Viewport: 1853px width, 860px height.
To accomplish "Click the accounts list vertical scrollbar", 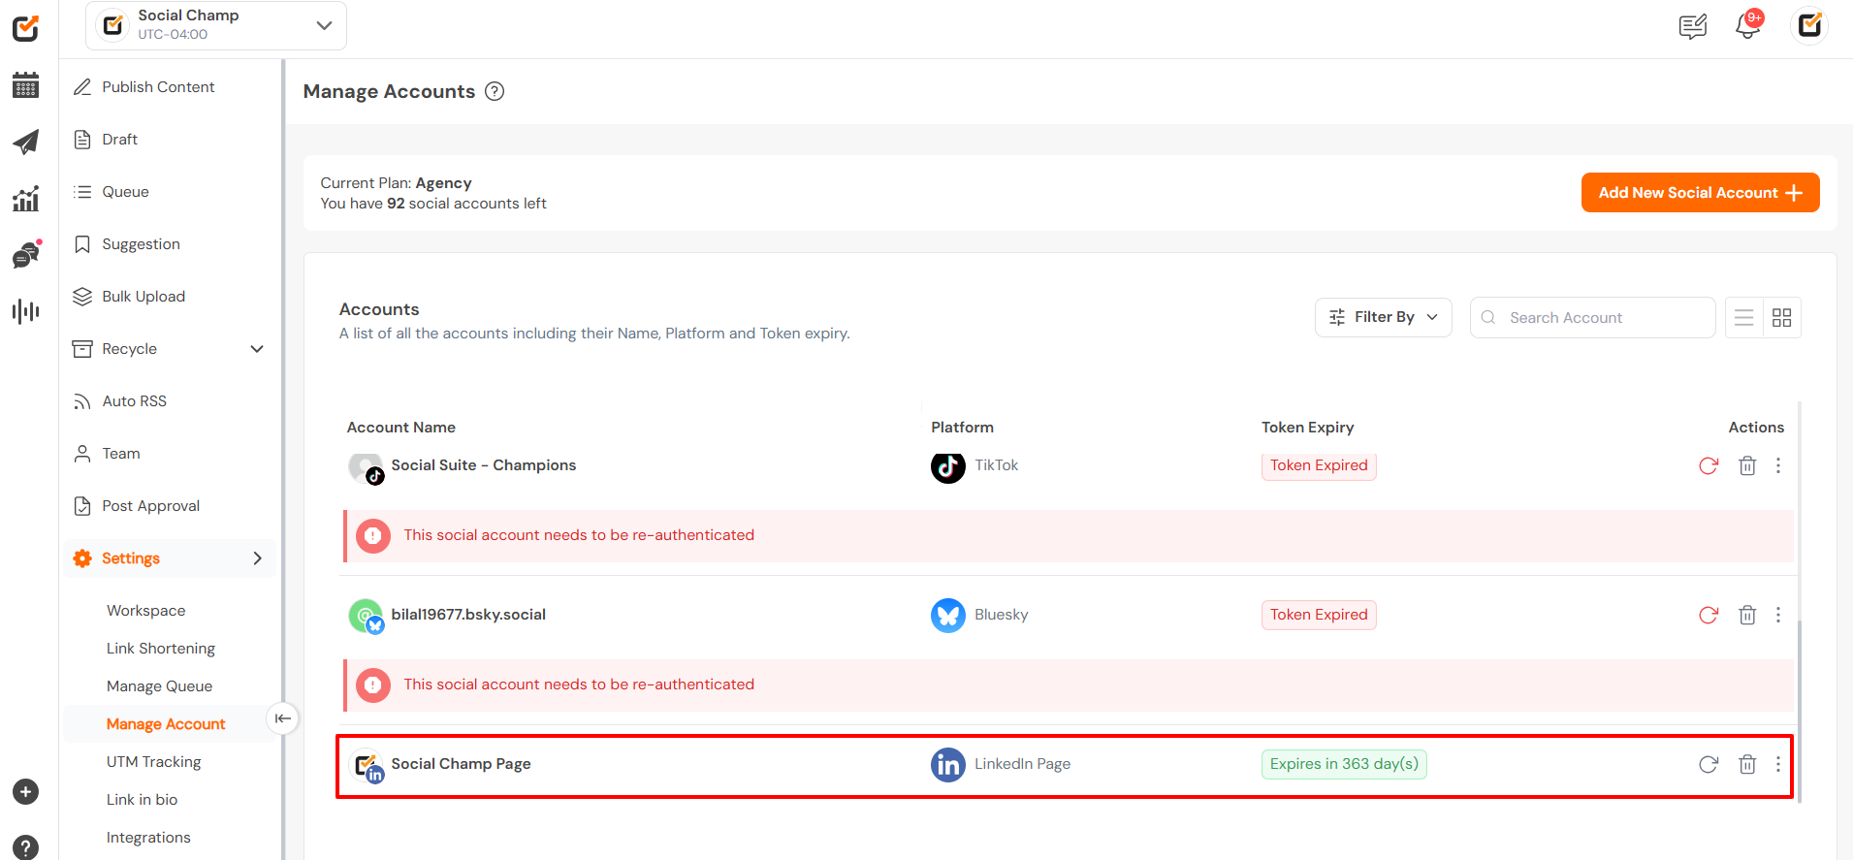I will coord(1800,712).
